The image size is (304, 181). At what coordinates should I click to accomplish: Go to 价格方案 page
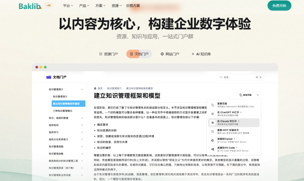133,6
